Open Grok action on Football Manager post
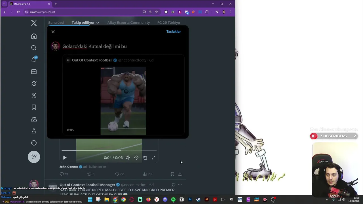 174,185
